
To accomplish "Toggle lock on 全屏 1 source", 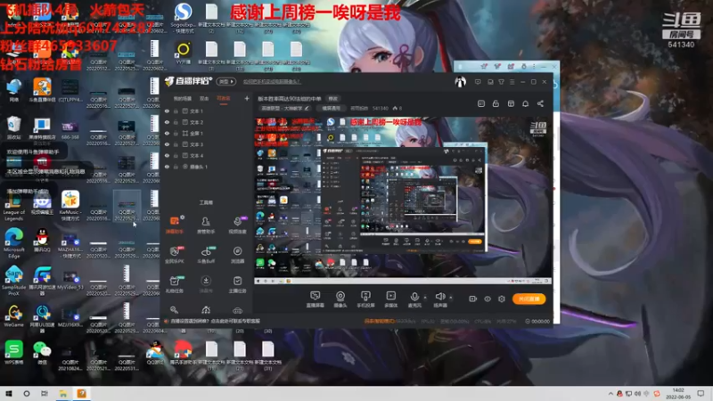I will coord(176,133).
